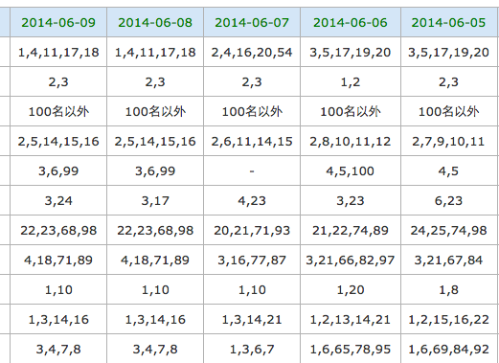Click the 2014-06-05 column header

point(448,22)
